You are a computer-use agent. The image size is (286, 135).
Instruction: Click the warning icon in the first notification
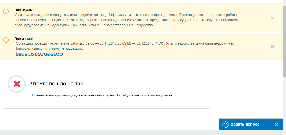click(6, 11)
